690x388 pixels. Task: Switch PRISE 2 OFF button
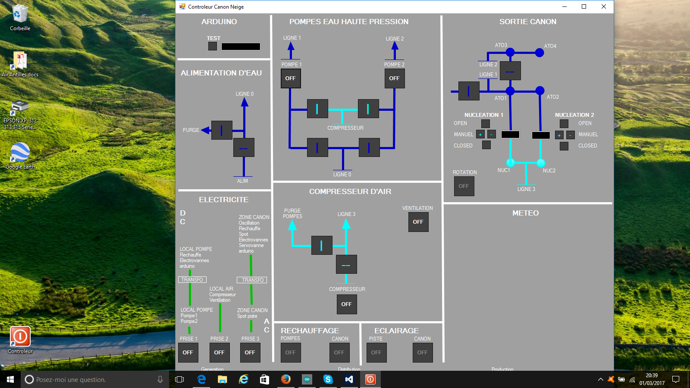pyautogui.click(x=220, y=353)
